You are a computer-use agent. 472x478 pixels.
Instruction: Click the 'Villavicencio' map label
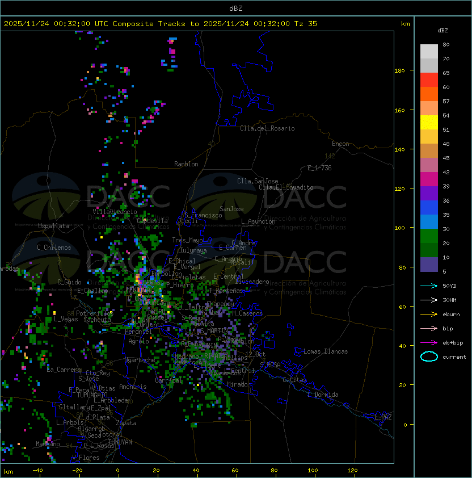click(115, 212)
